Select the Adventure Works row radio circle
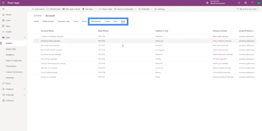Image resolution: width=262 pixels, height=131 pixels. (36, 41)
